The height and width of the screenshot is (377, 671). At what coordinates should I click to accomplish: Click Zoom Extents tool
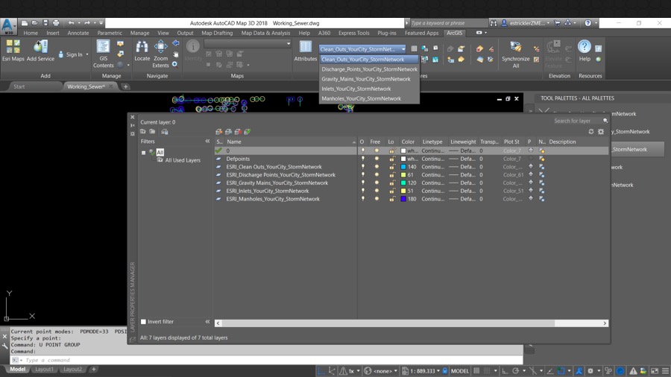161,54
